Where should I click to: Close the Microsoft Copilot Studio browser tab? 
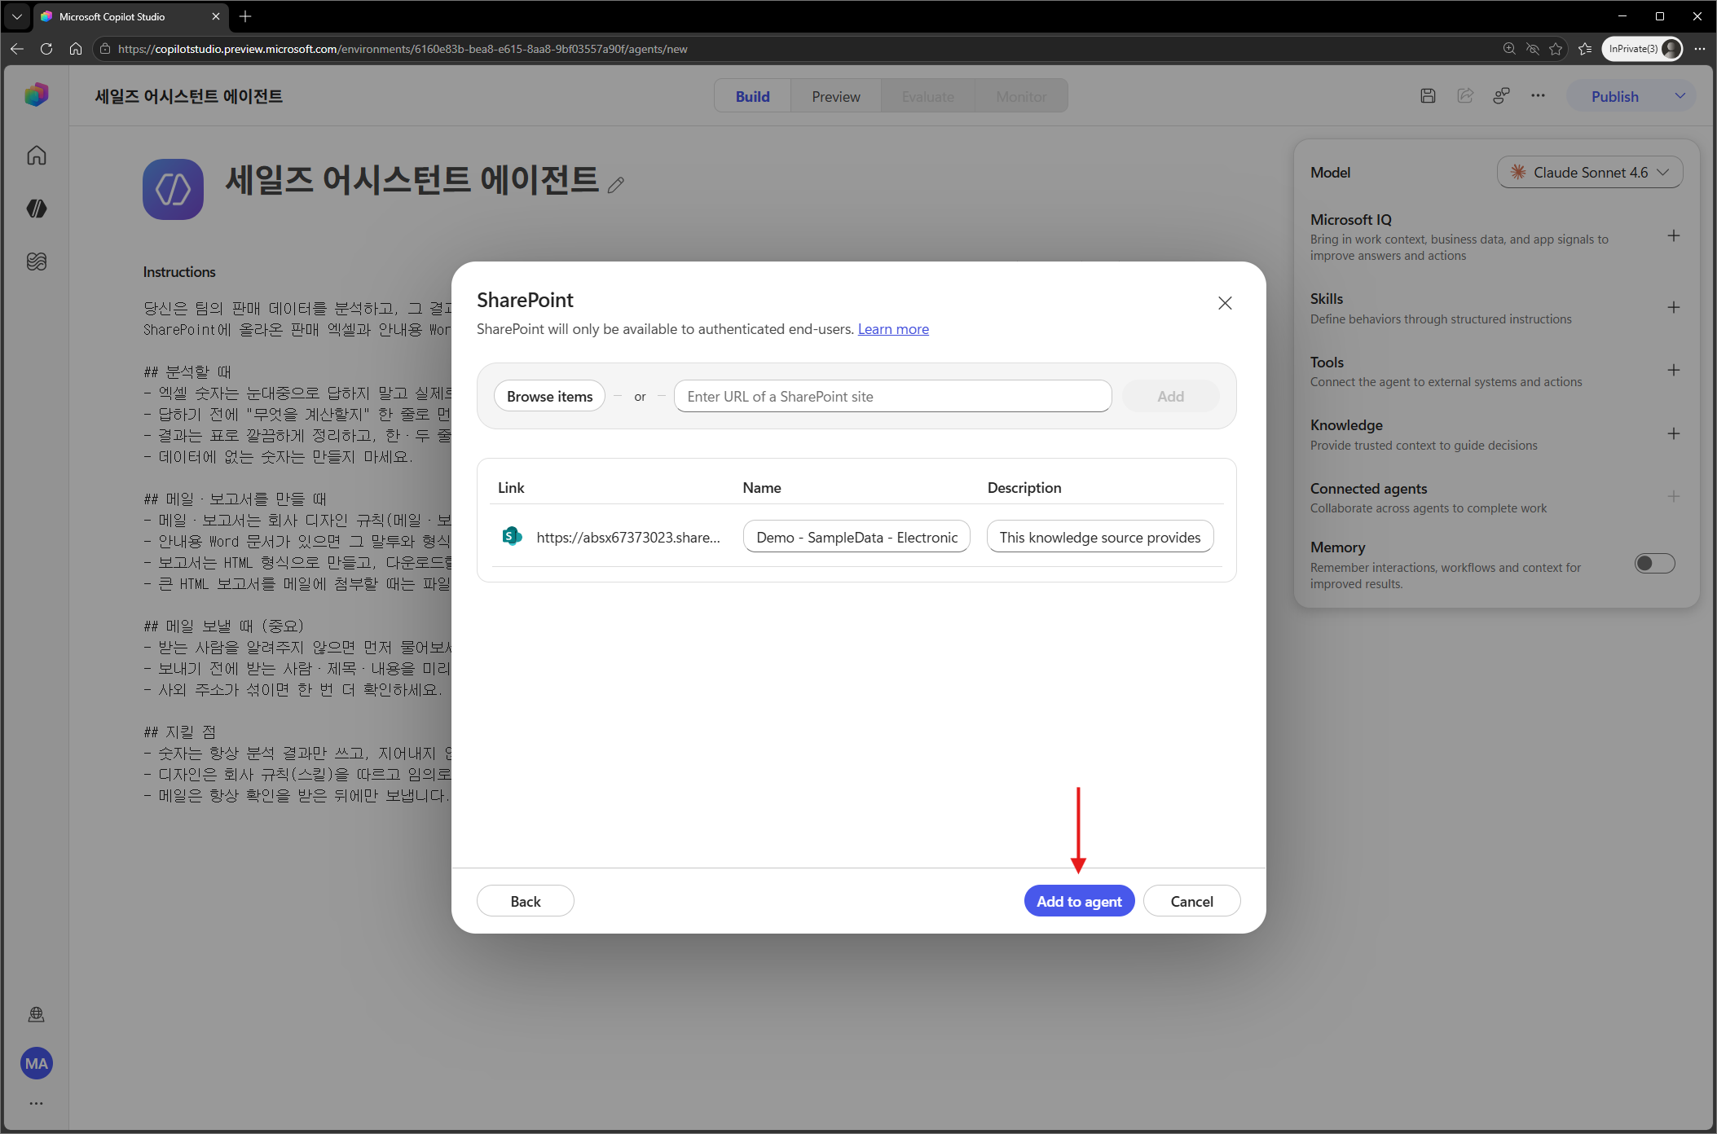[215, 16]
